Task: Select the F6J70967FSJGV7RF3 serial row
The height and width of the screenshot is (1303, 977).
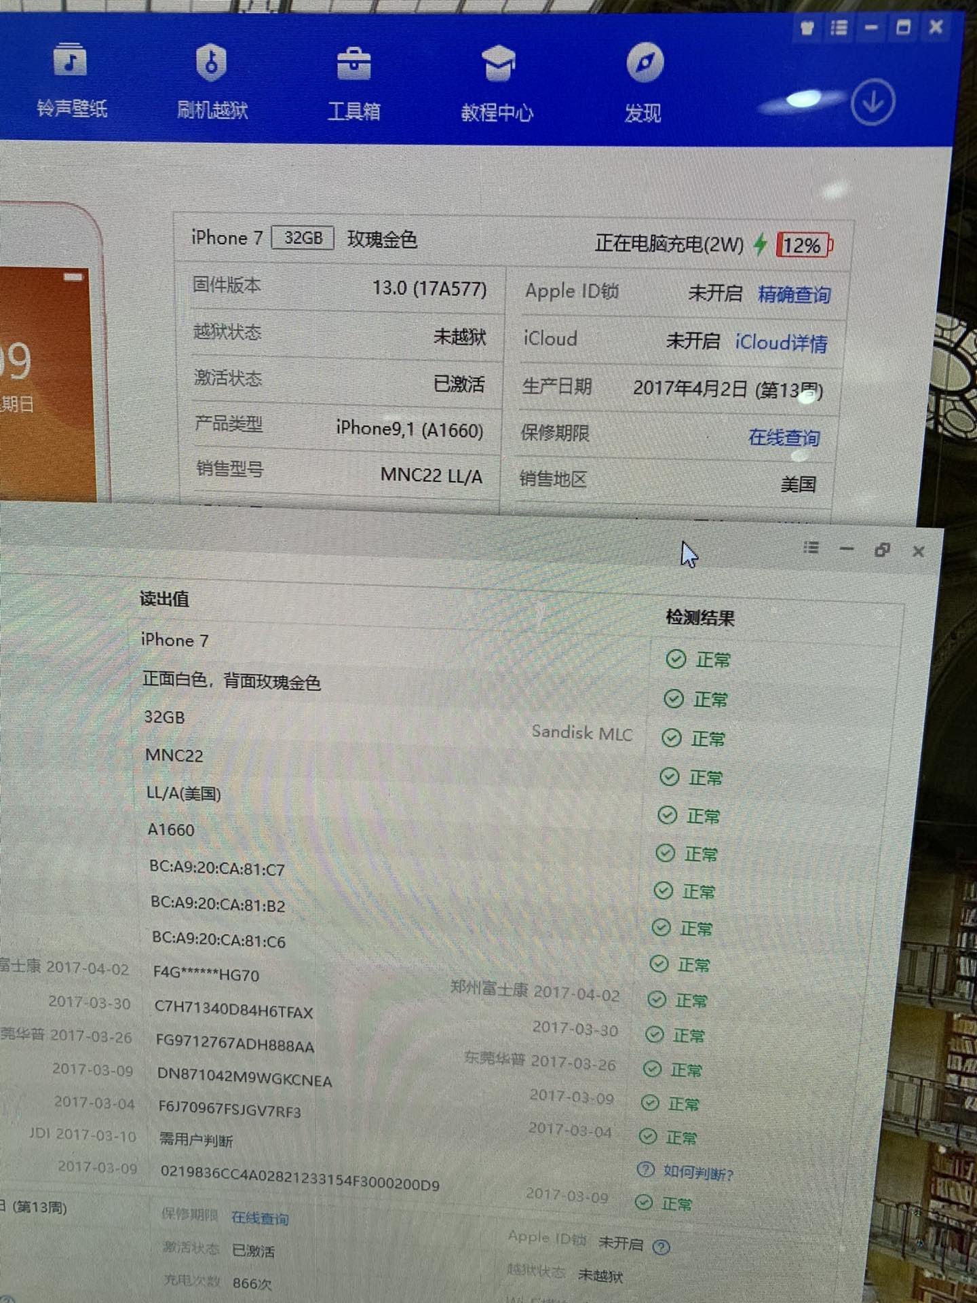Action: pyautogui.click(x=229, y=1109)
